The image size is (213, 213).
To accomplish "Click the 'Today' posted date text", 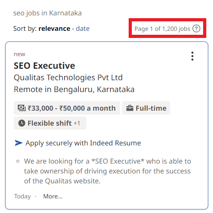I will (x=23, y=196).
